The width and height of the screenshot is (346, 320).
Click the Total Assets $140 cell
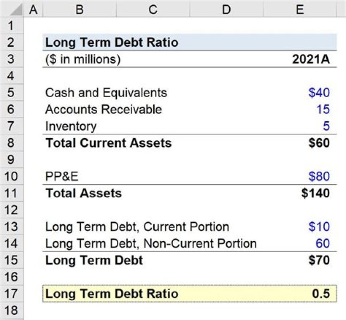click(315, 193)
